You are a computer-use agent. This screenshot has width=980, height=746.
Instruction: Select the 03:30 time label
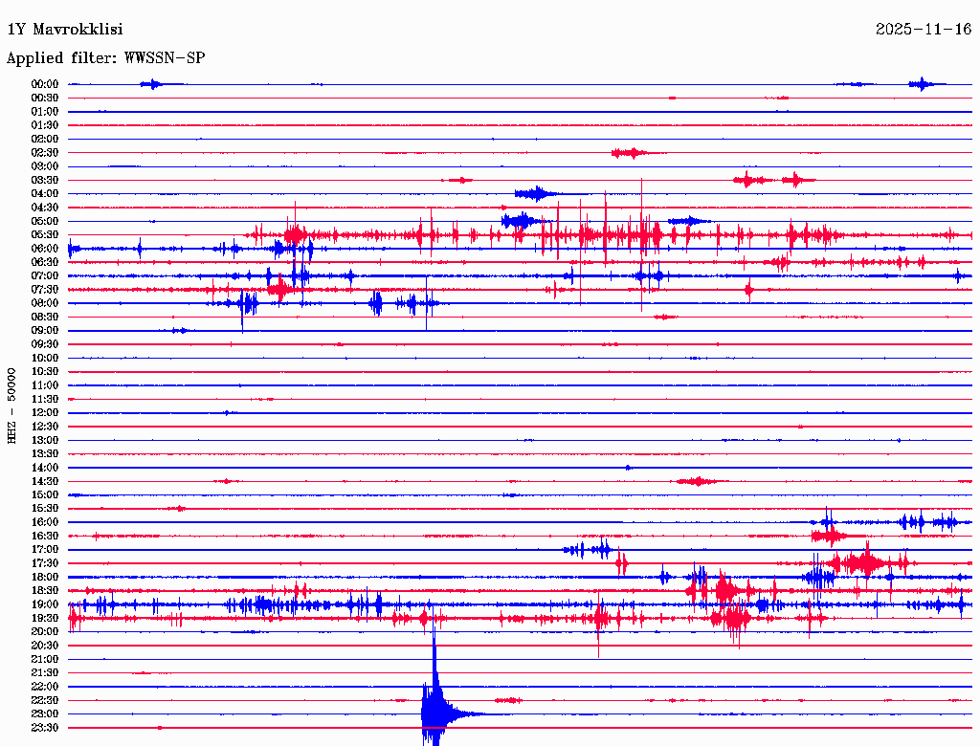pyautogui.click(x=45, y=181)
